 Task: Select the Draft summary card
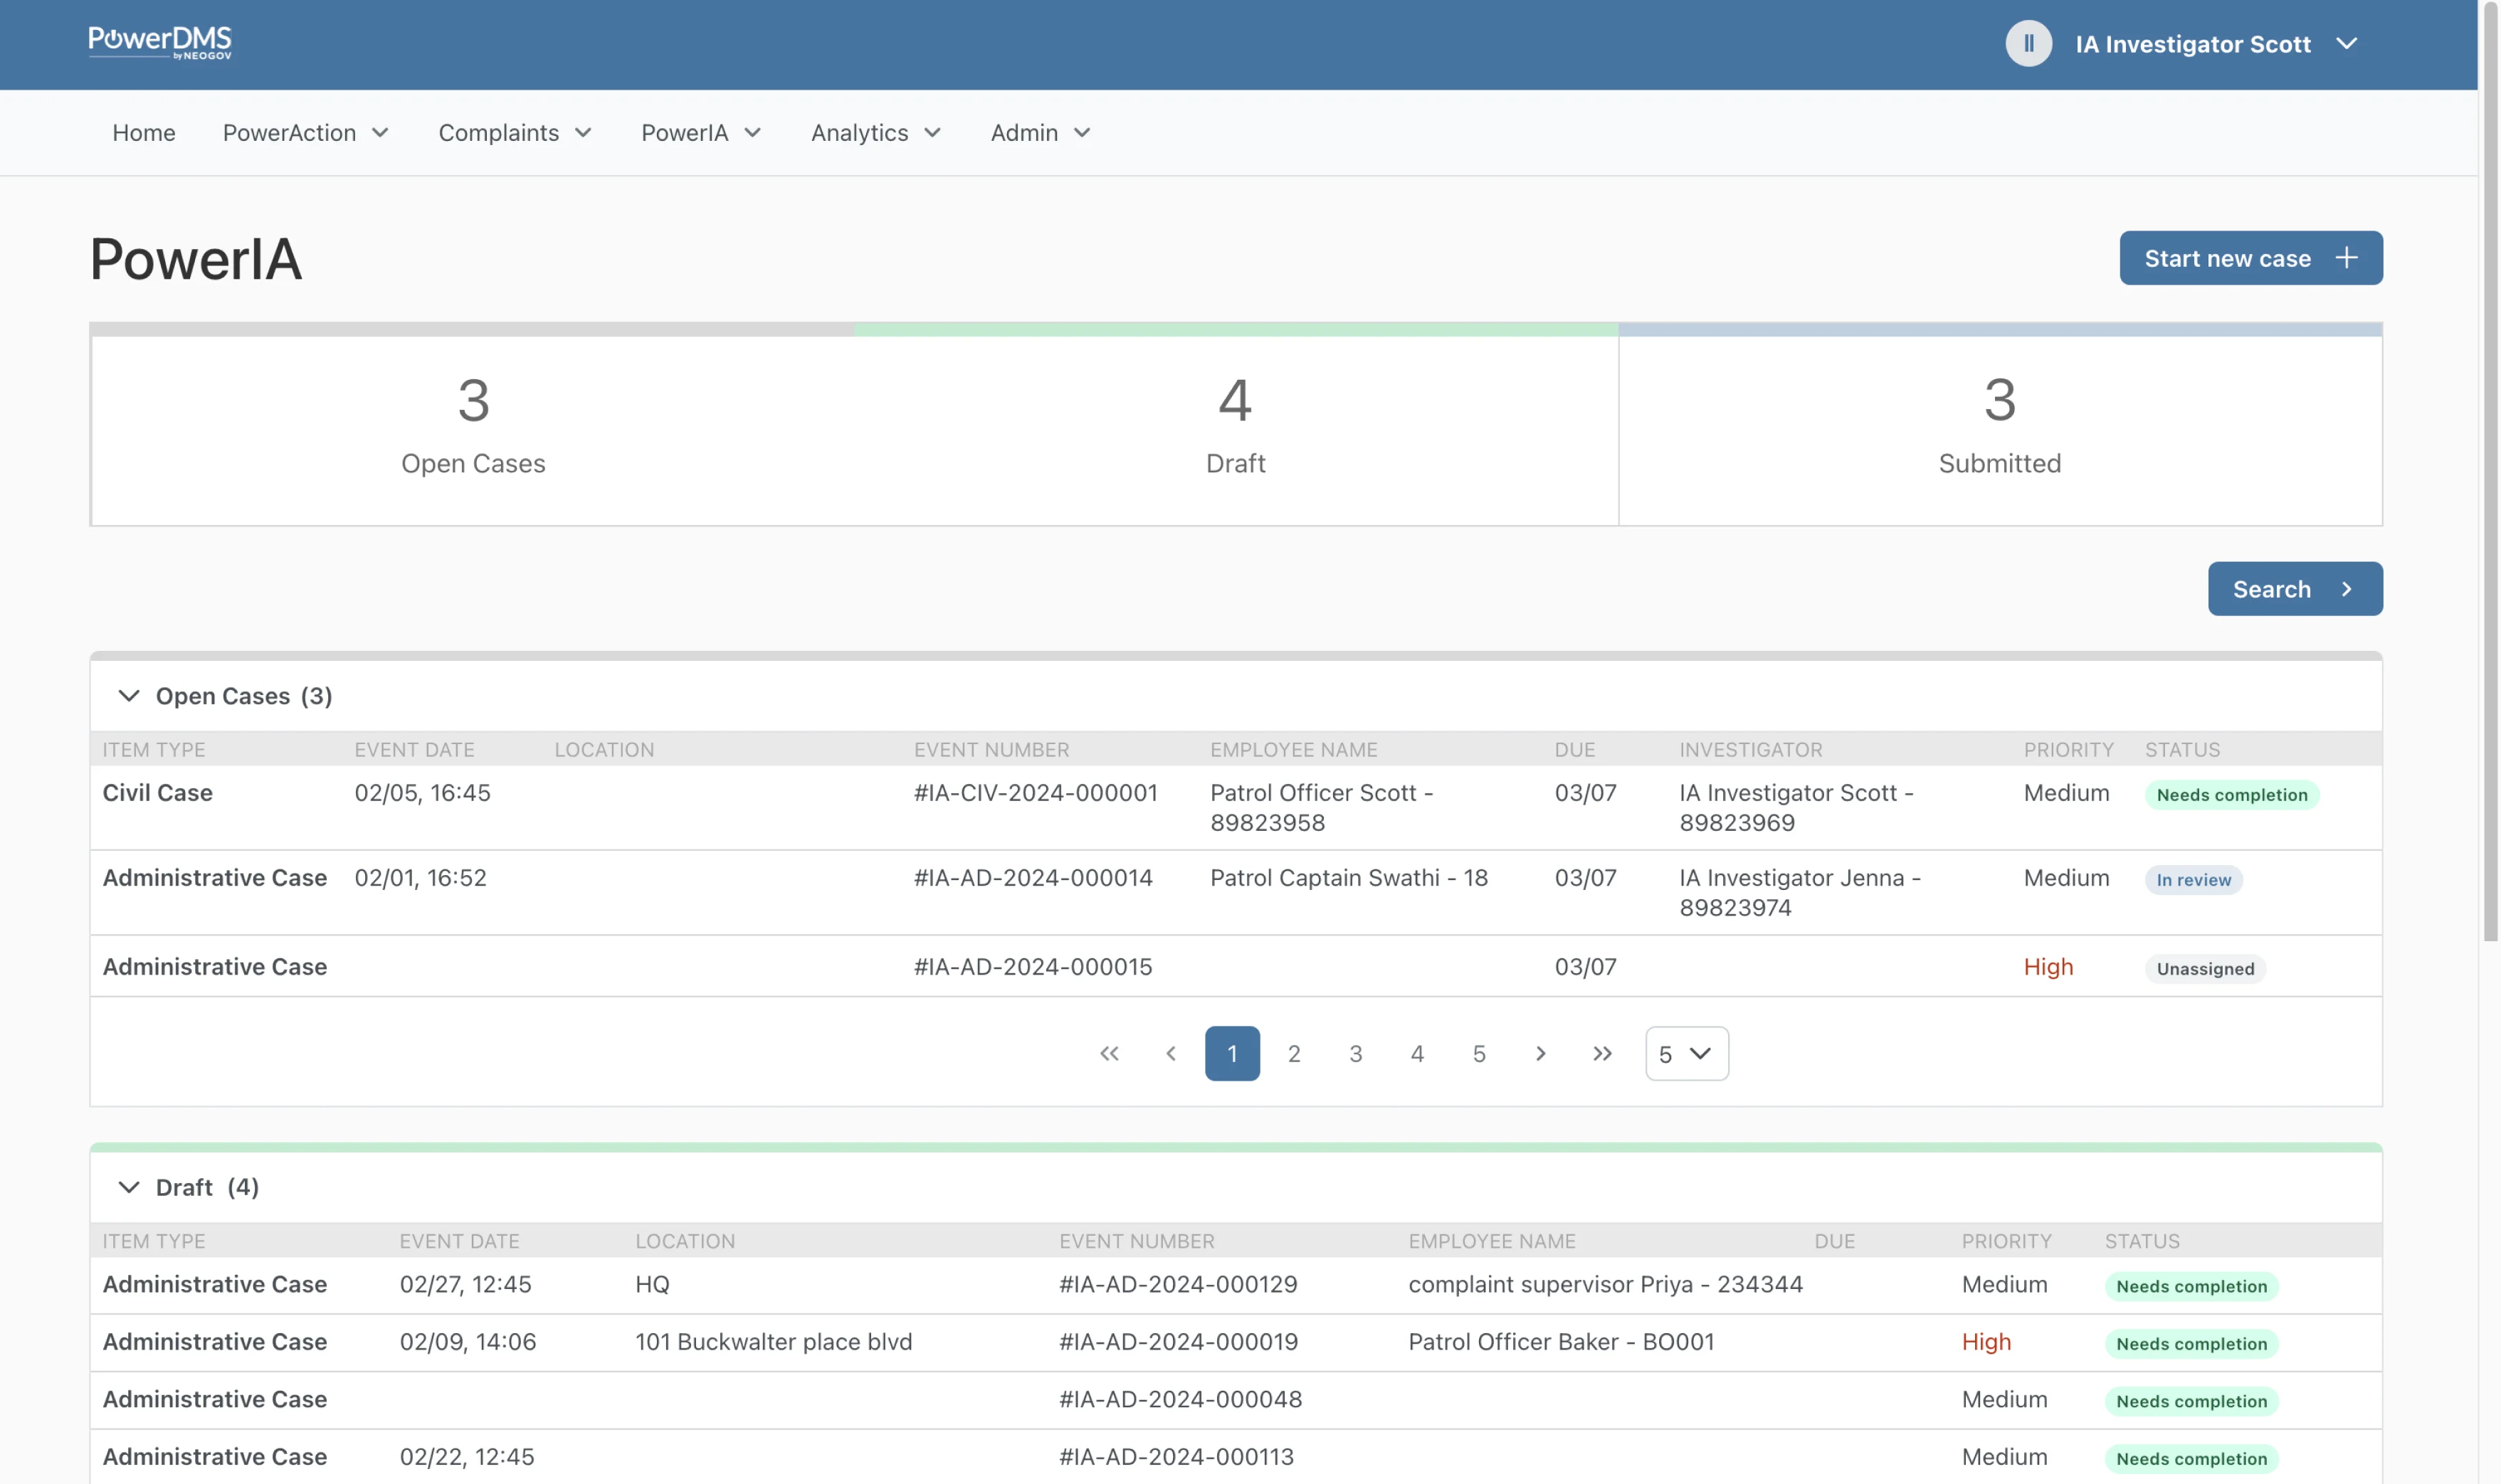tap(1236, 425)
